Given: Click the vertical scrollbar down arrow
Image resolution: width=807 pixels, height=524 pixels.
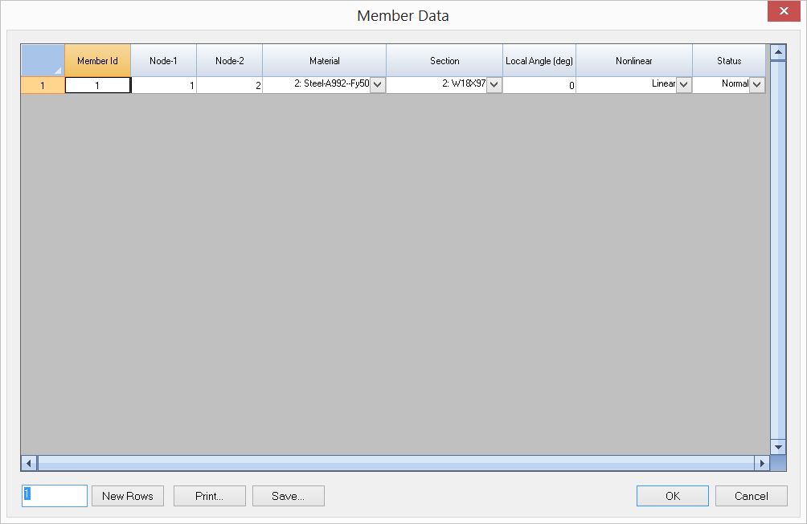Looking at the screenshot, I should click(x=777, y=447).
